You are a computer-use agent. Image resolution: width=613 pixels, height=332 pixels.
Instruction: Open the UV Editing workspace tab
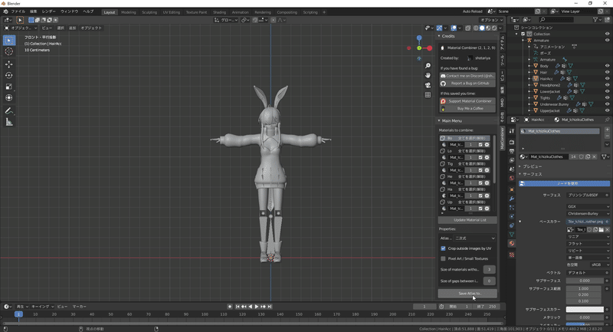pos(173,12)
